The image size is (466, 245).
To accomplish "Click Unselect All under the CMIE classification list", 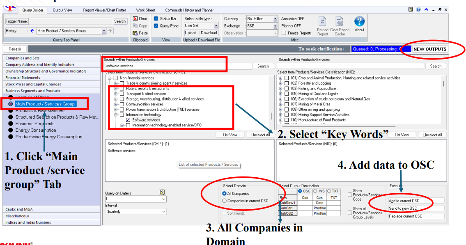I will click(x=261, y=135).
